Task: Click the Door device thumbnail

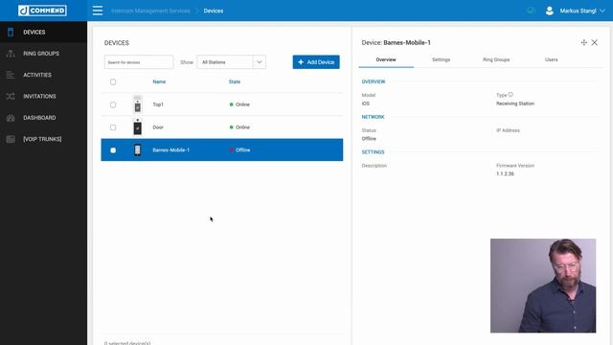Action: [x=137, y=127]
